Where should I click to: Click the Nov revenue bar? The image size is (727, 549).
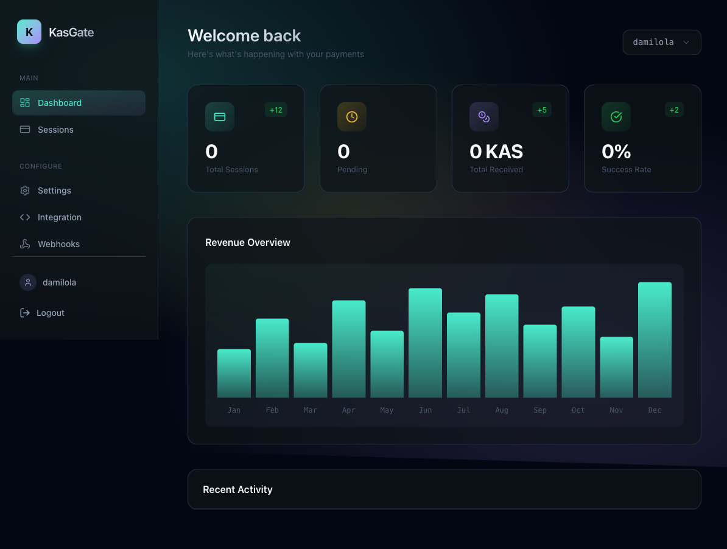click(x=617, y=368)
